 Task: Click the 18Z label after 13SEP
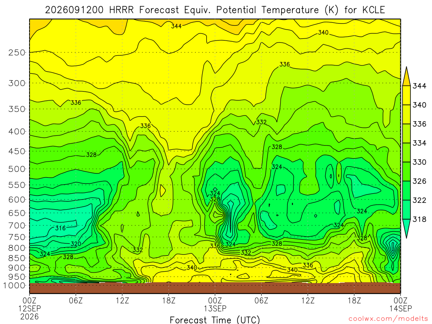point(354,300)
